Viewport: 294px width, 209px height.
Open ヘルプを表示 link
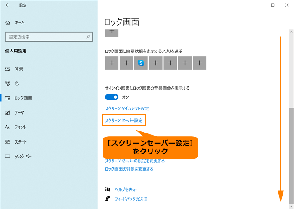(126, 190)
